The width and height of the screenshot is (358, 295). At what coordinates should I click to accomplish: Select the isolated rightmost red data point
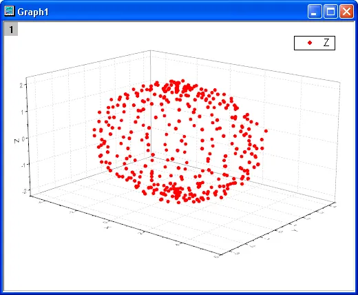266,131
